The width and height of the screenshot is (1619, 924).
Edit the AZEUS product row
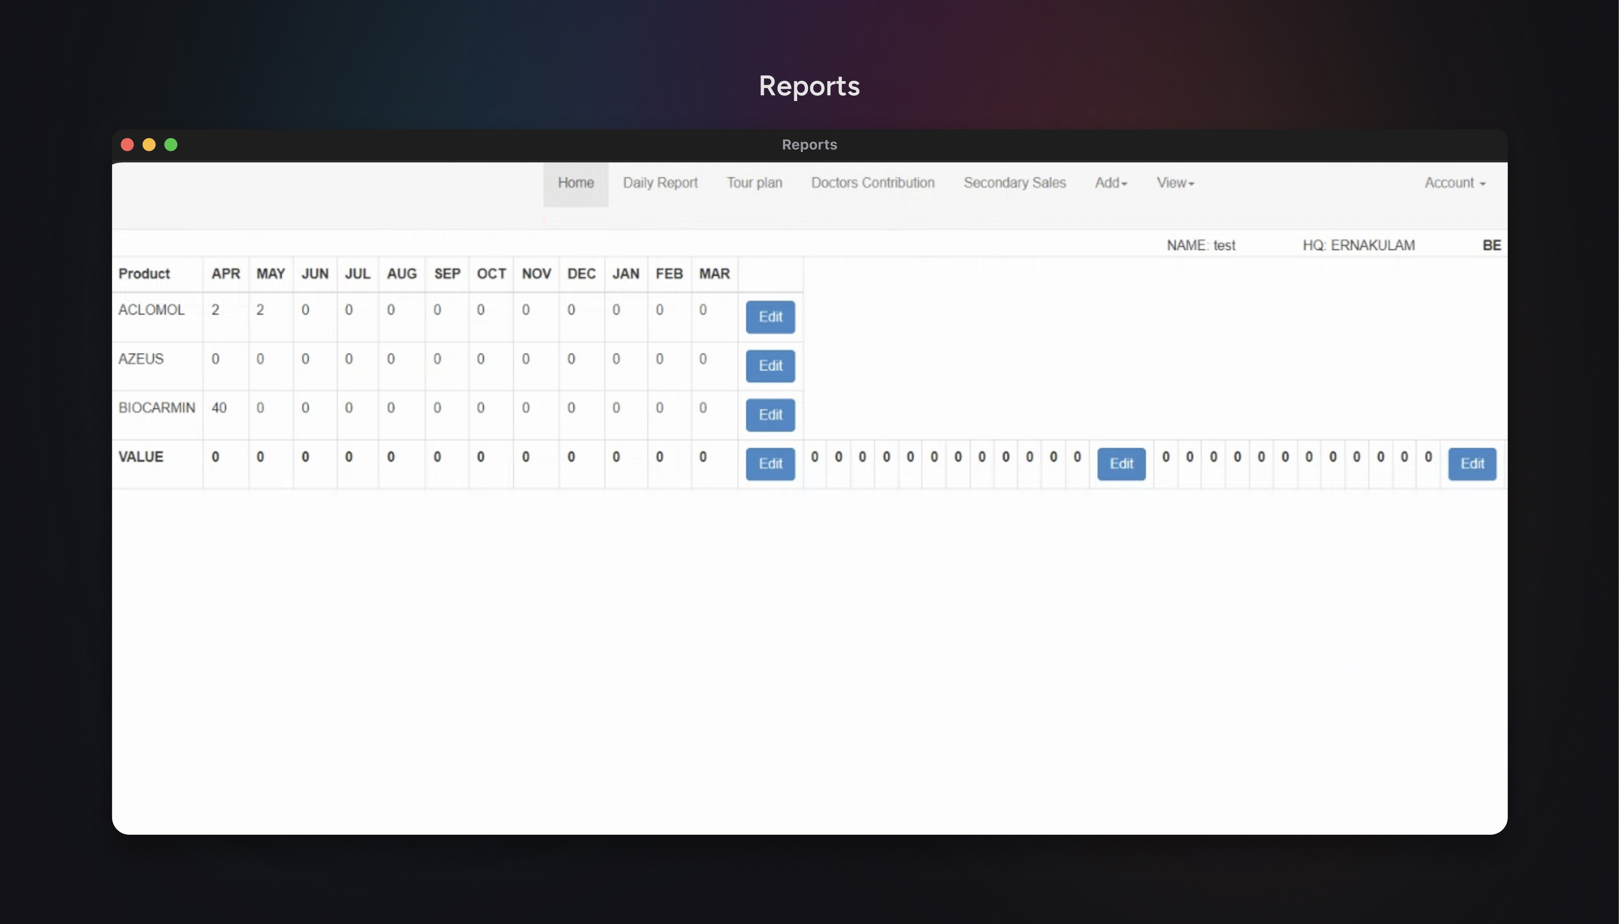click(x=770, y=366)
